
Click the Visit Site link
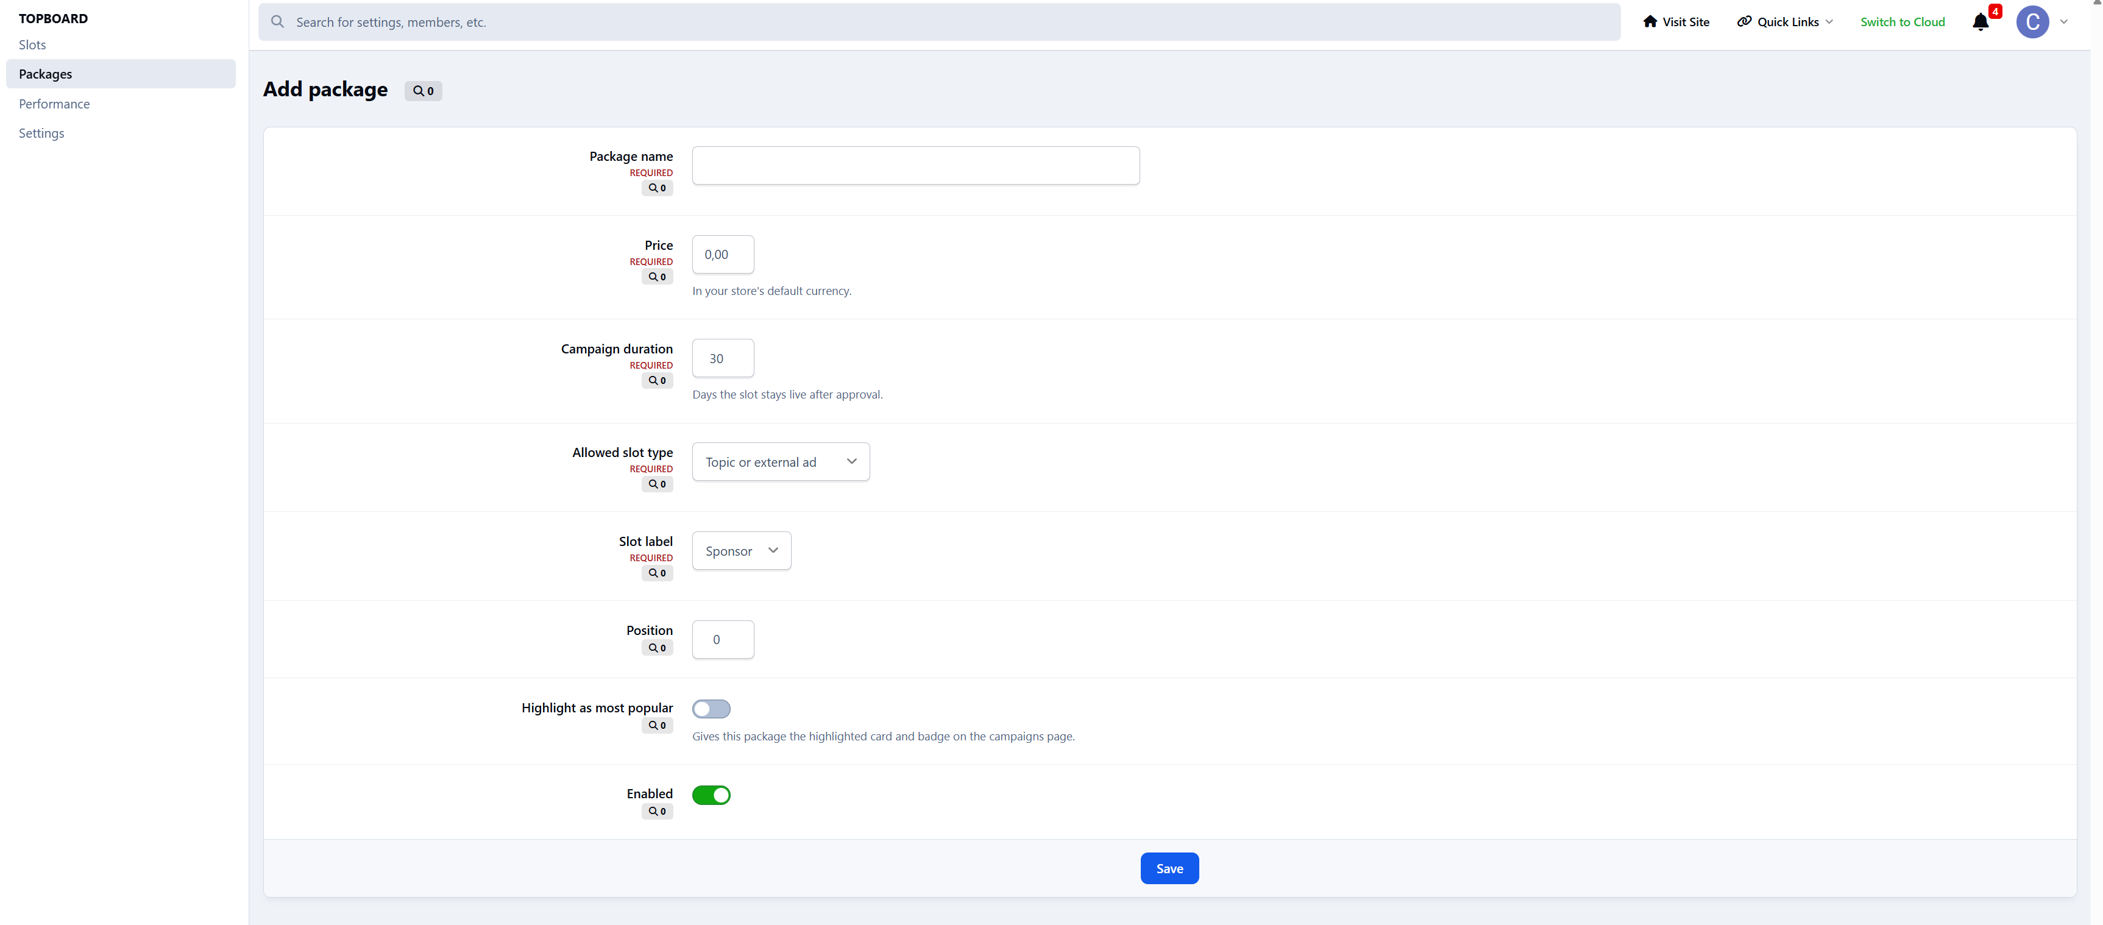tap(1676, 22)
